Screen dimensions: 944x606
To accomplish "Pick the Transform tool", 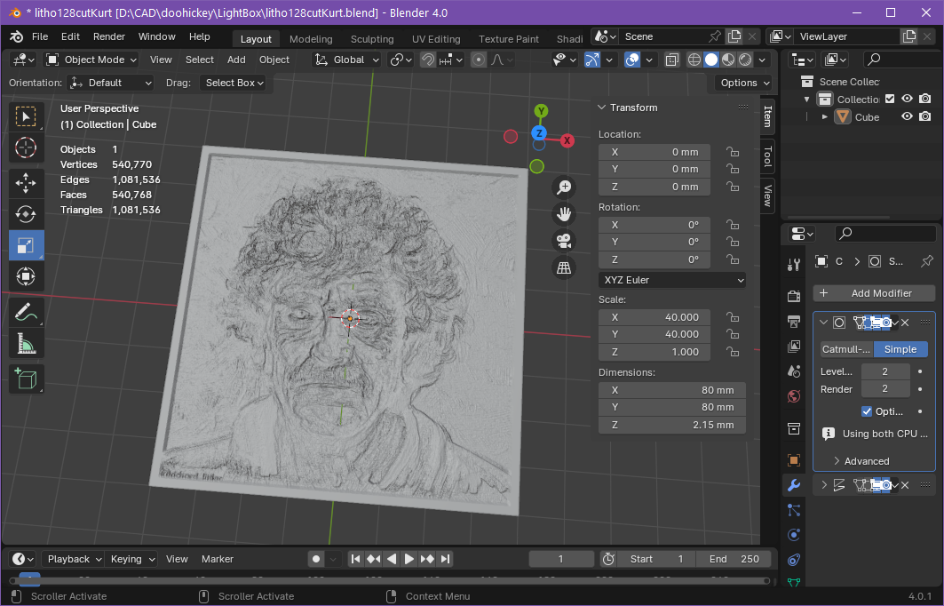I will tap(26, 276).
